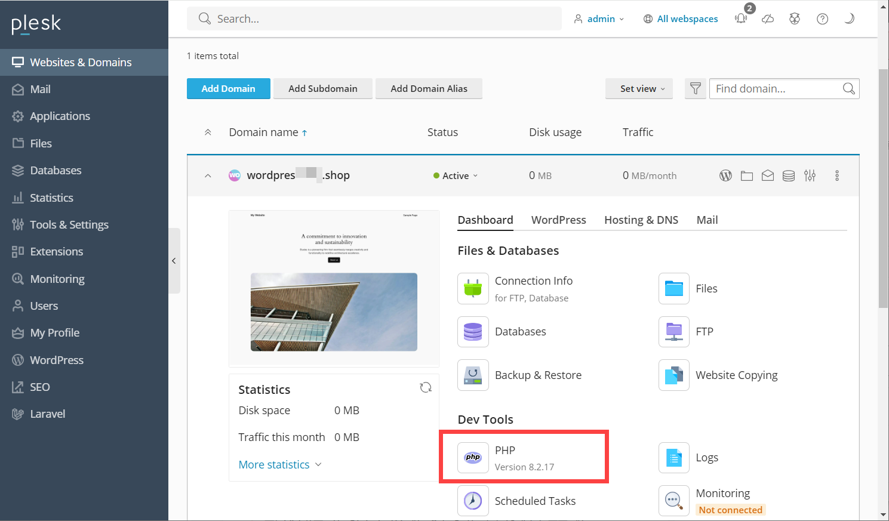Refresh statistics with the reload icon
The width and height of the screenshot is (889, 521).
click(x=426, y=387)
